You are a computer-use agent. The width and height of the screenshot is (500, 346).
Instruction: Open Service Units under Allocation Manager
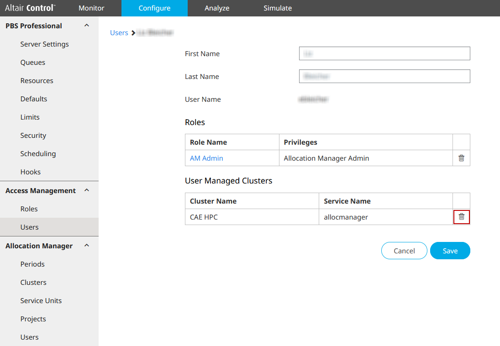[41, 301]
